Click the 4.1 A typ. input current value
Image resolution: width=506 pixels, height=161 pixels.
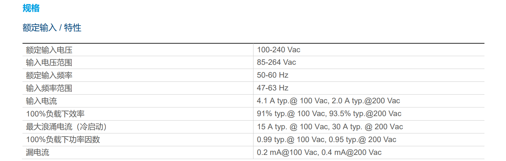coord(328,101)
